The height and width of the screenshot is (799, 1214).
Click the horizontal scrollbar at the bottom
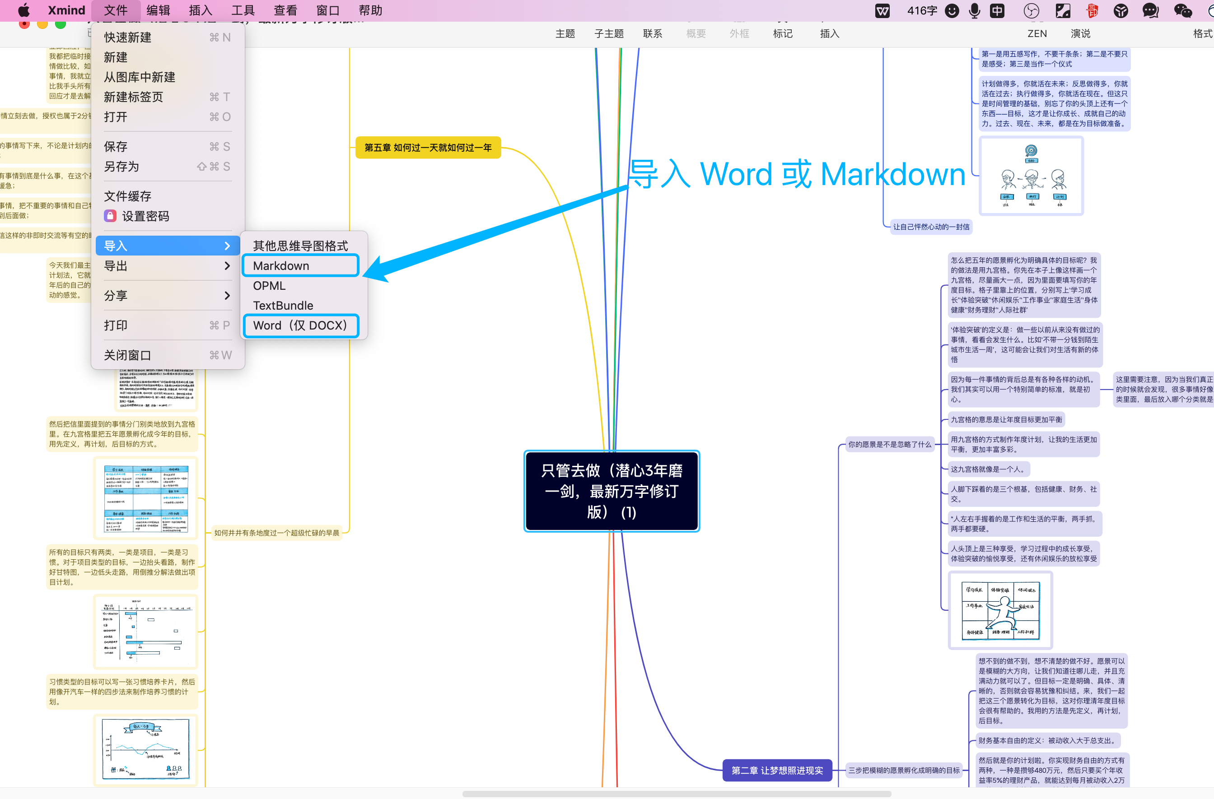(x=677, y=794)
